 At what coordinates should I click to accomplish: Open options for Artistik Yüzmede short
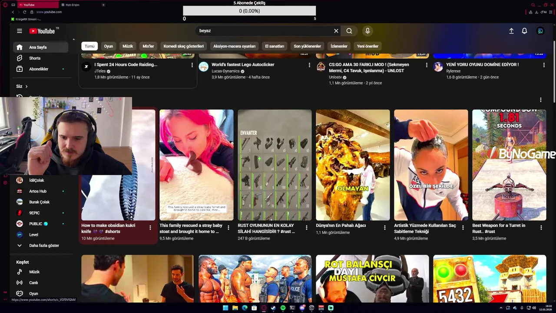[x=463, y=227]
